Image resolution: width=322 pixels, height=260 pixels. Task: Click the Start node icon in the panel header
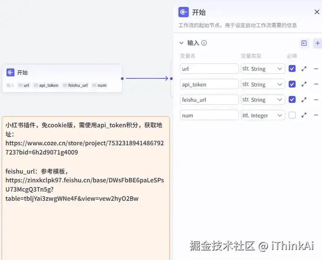(183, 12)
